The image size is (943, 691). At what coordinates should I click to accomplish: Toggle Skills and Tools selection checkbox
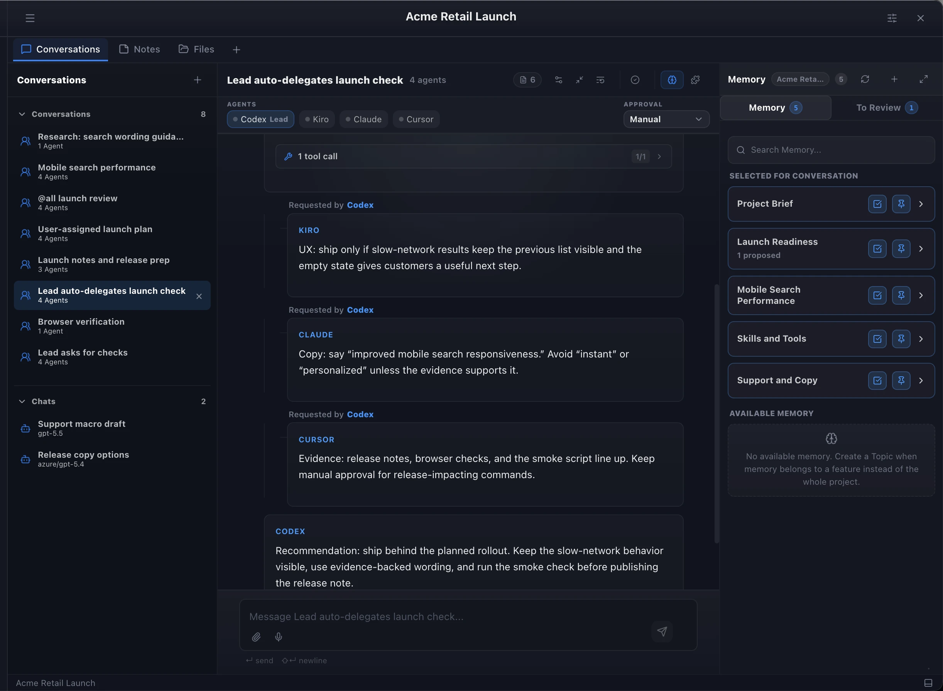(x=877, y=339)
